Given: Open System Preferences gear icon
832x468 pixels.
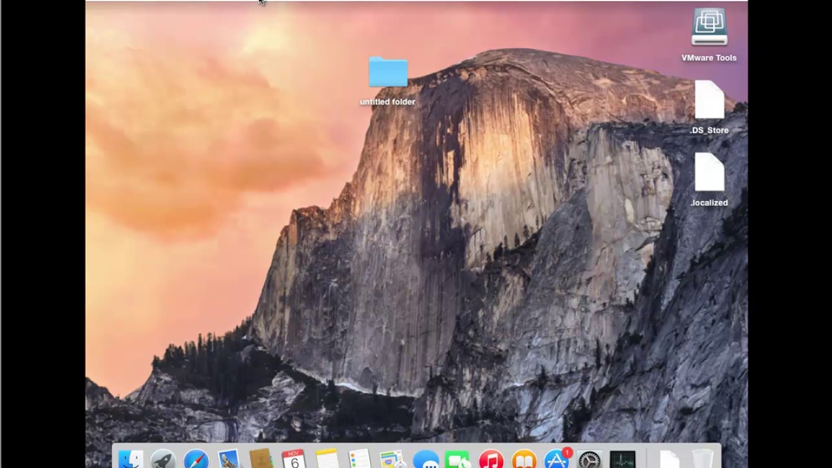Looking at the screenshot, I should click(x=590, y=459).
